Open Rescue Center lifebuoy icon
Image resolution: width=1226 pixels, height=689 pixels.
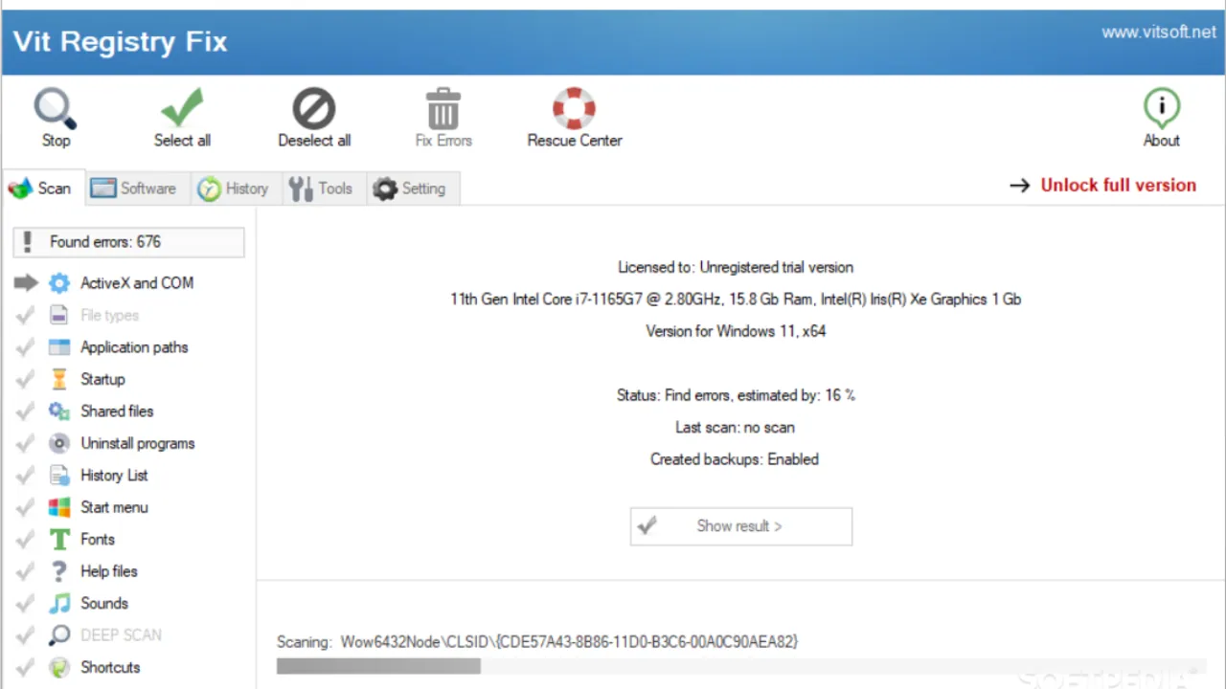(x=575, y=108)
